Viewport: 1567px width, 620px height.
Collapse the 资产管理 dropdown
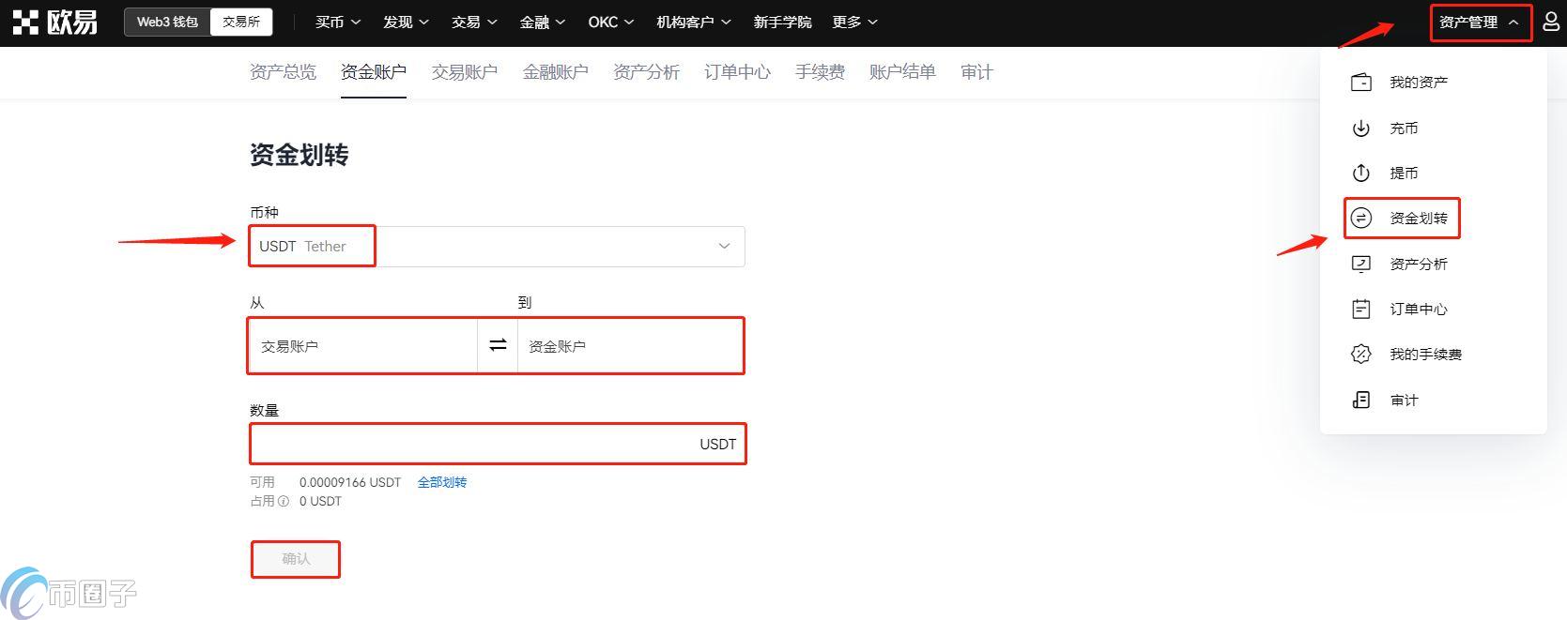point(1480,23)
